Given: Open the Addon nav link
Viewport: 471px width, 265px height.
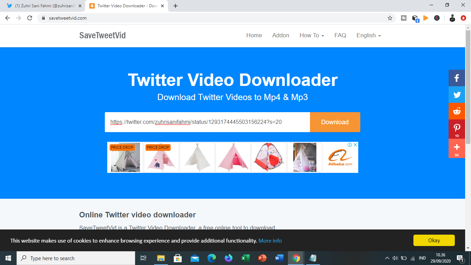Looking at the screenshot, I should (281, 35).
